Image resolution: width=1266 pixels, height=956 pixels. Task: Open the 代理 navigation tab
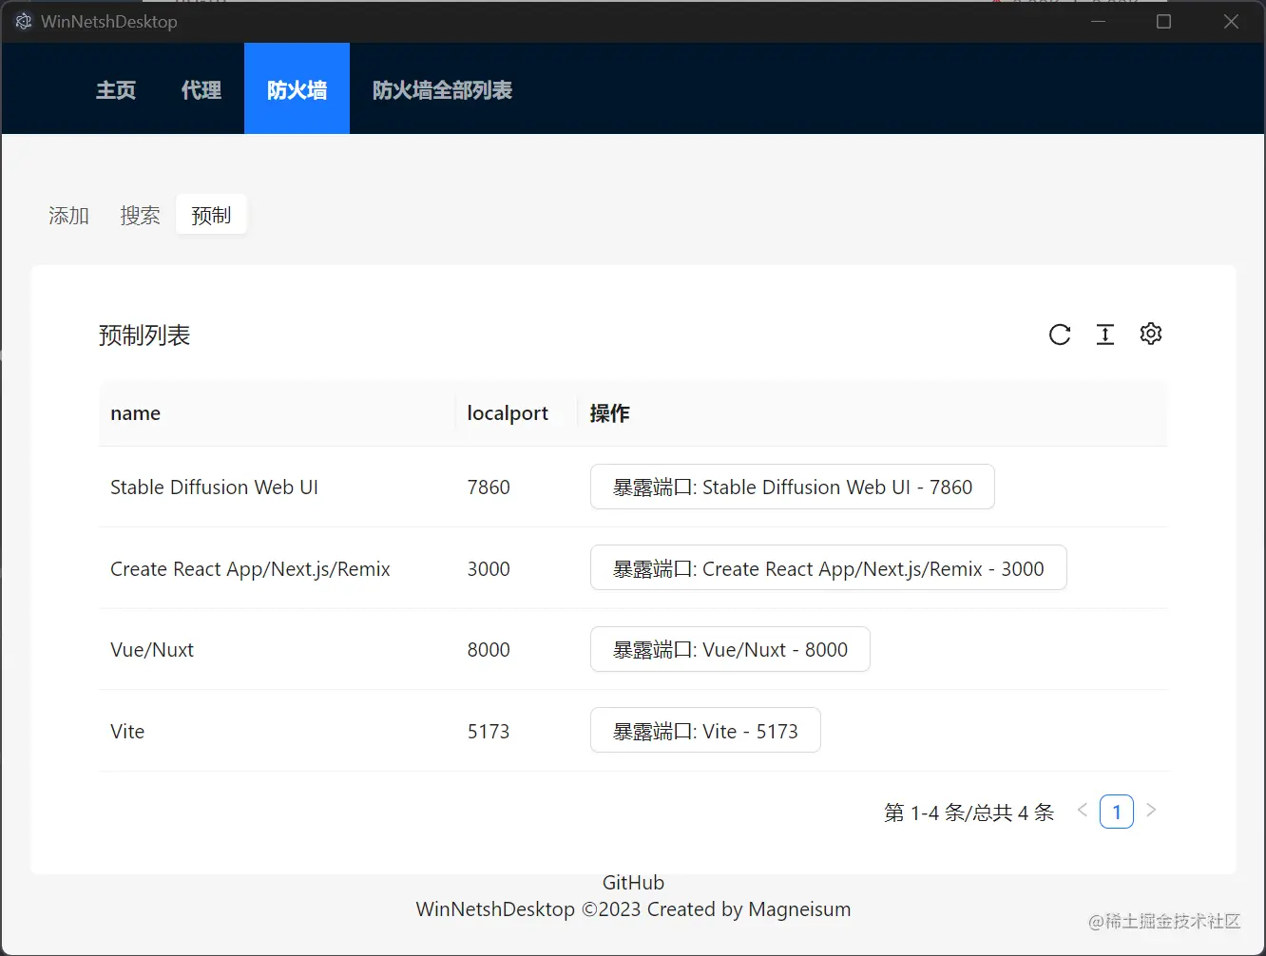coord(201,90)
